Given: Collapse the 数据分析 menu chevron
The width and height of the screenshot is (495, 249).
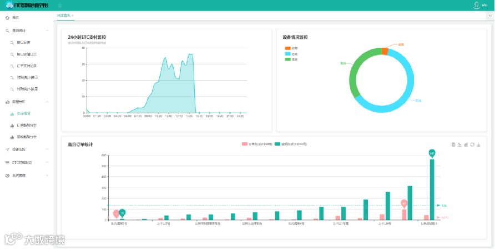Looking at the screenshot, I should (x=47, y=102).
